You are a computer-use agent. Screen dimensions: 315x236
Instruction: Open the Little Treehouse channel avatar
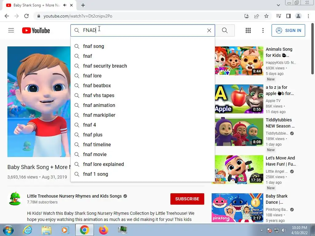point(15,199)
